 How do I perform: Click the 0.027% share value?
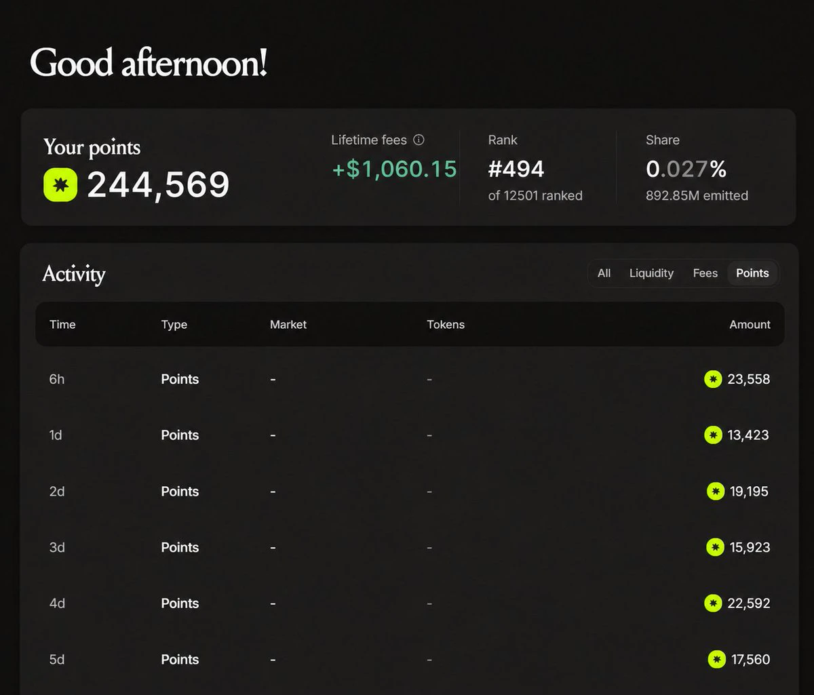click(x=686, y=169)
